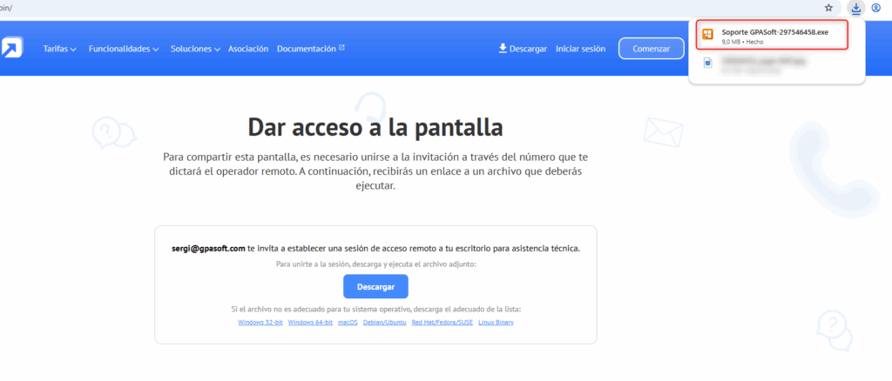Open the browser profile icon
This screenshot has width=892, height=381.
(875, 8)
